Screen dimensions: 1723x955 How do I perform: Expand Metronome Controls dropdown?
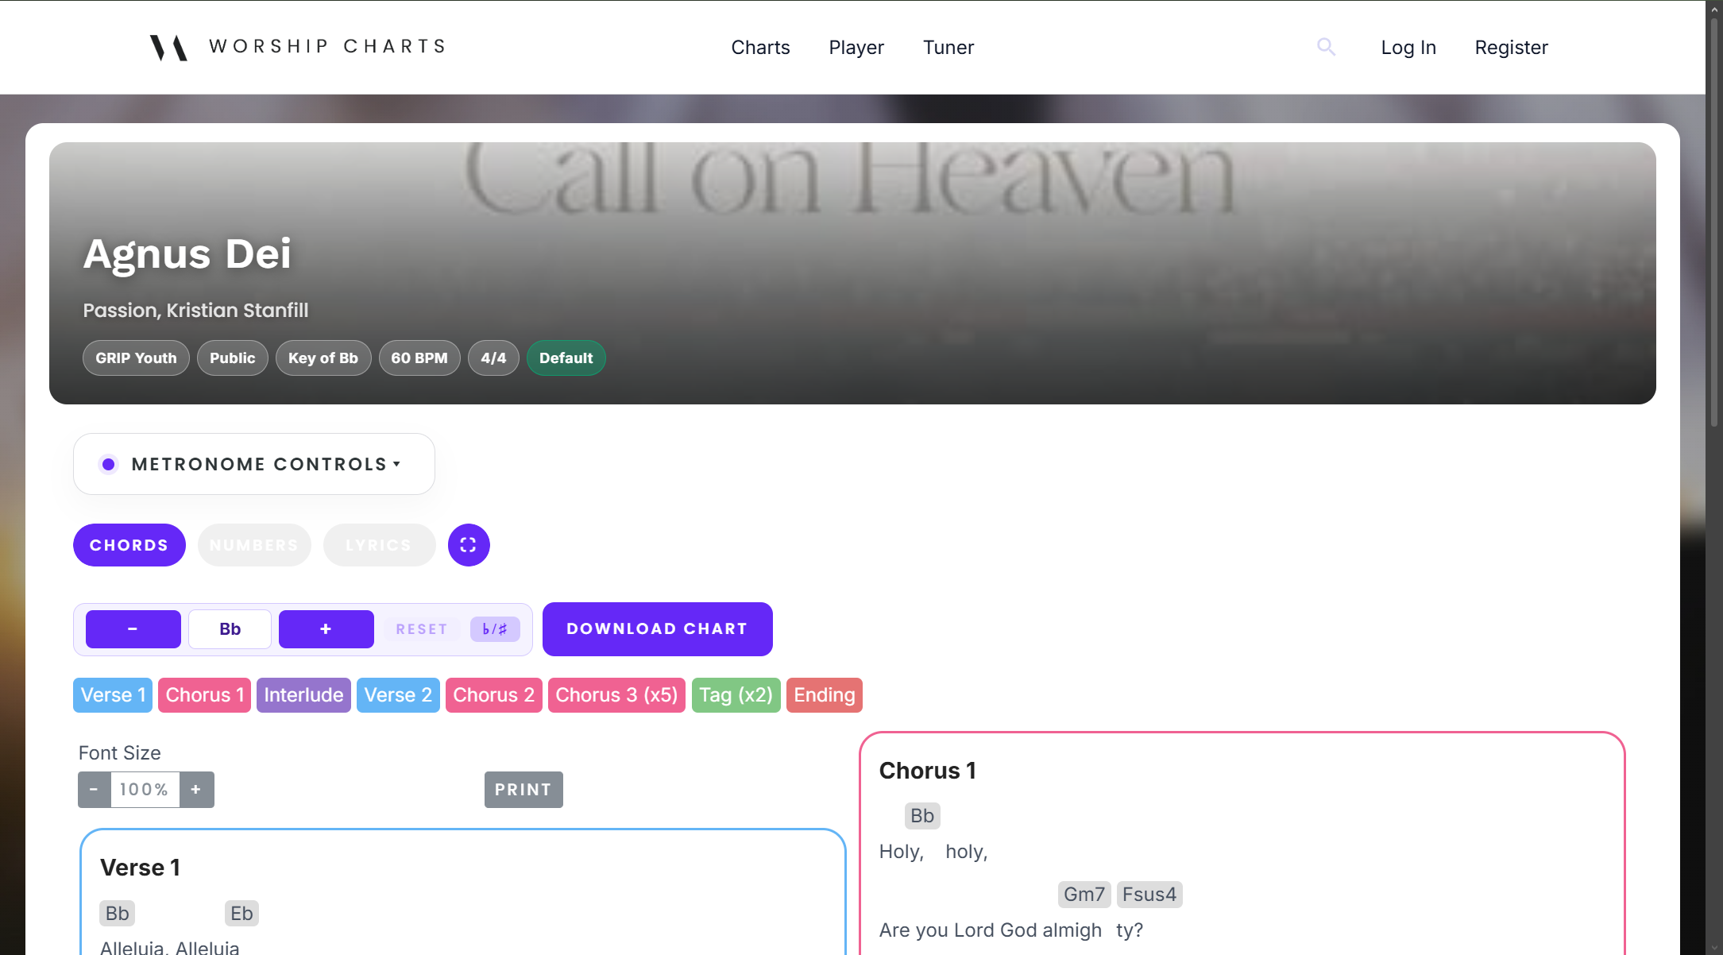[254, 464]
